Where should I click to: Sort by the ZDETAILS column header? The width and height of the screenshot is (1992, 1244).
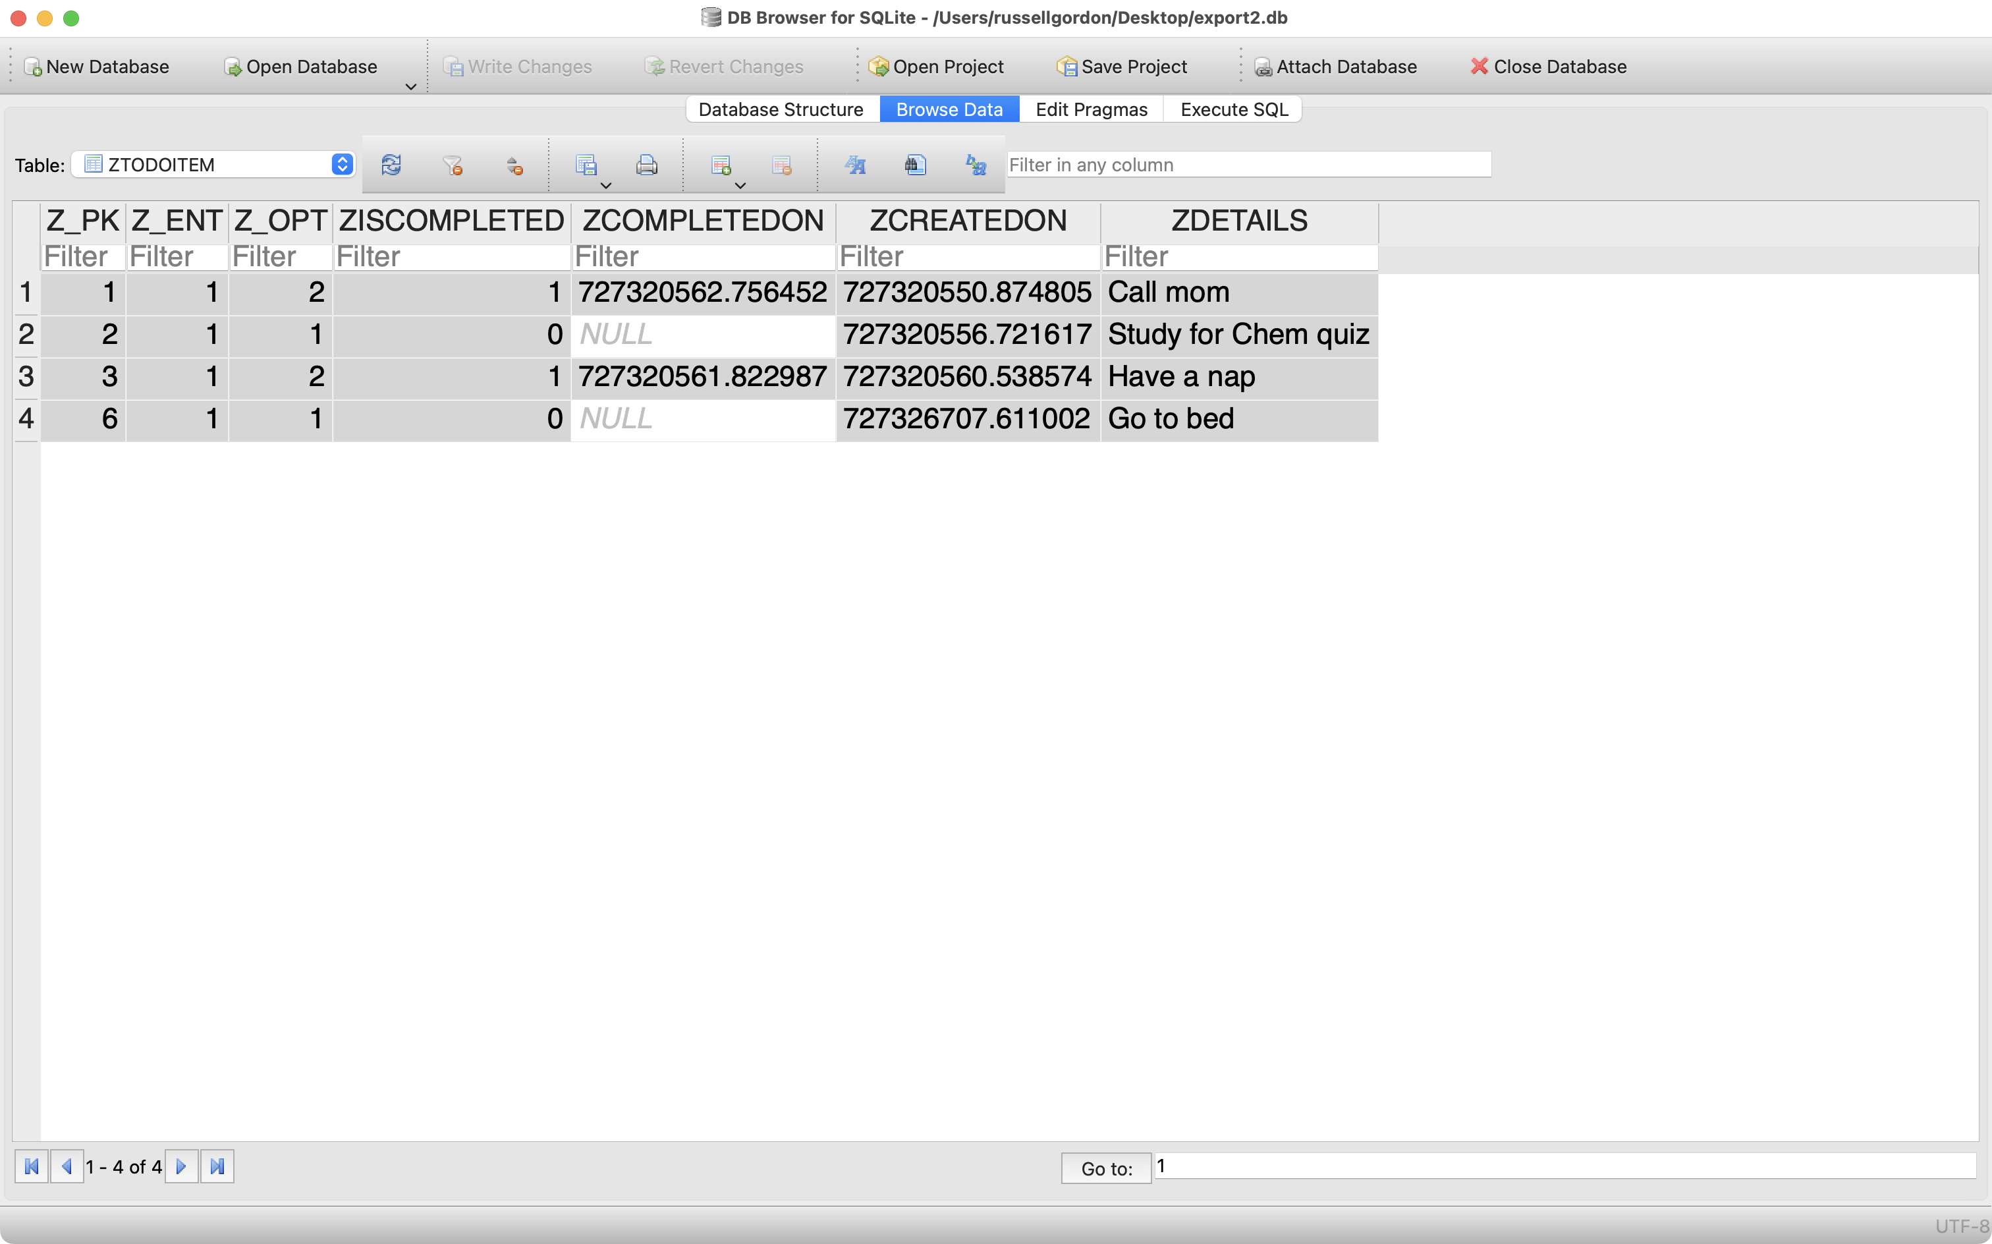pyautogui.click(x=1238, y=221)
